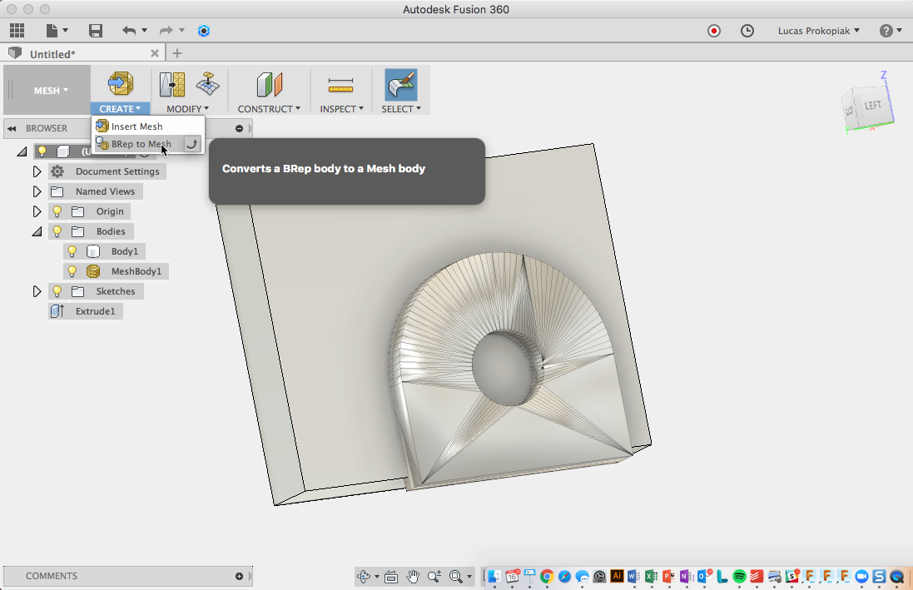Click the Redo arrow

click(166, 30)
